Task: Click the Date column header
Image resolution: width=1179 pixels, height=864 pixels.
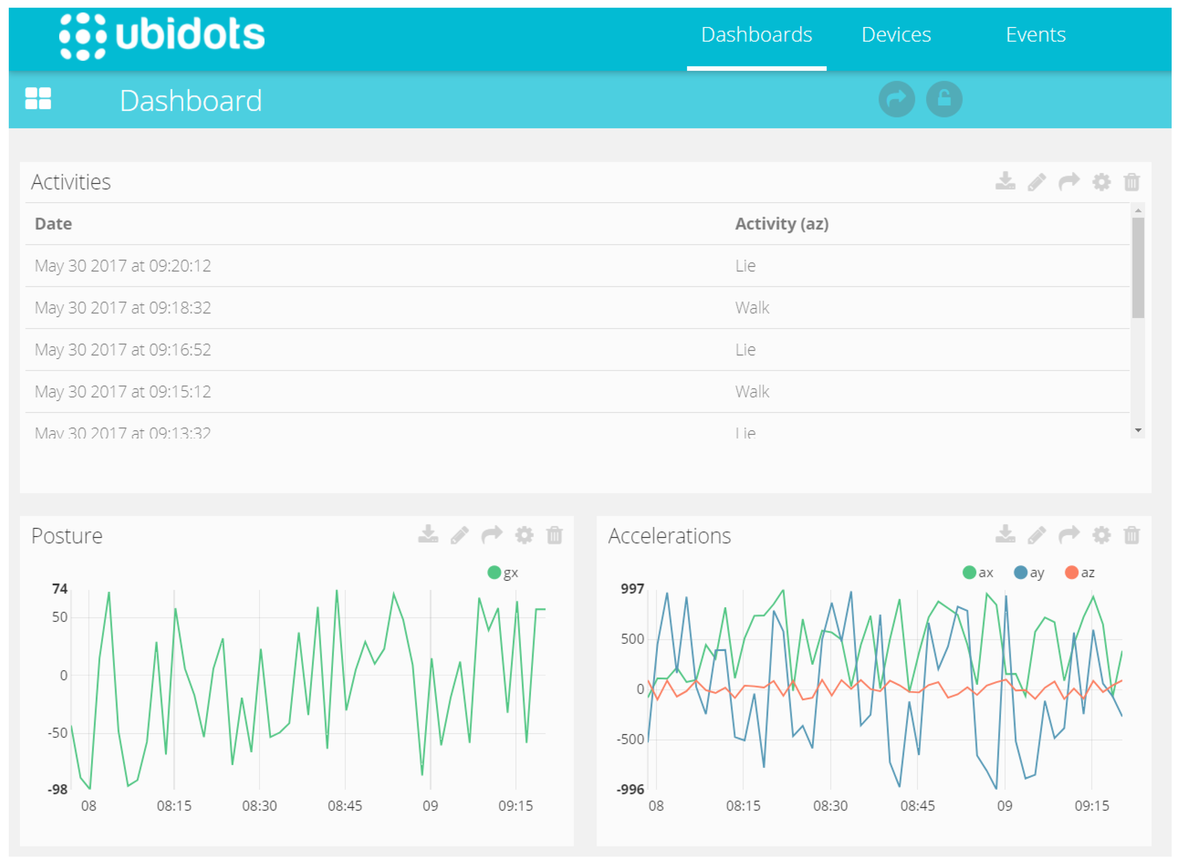Action: coord(53,224)
